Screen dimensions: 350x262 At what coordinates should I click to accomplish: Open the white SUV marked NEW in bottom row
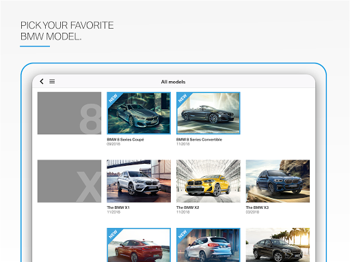[x=208, y=245]
